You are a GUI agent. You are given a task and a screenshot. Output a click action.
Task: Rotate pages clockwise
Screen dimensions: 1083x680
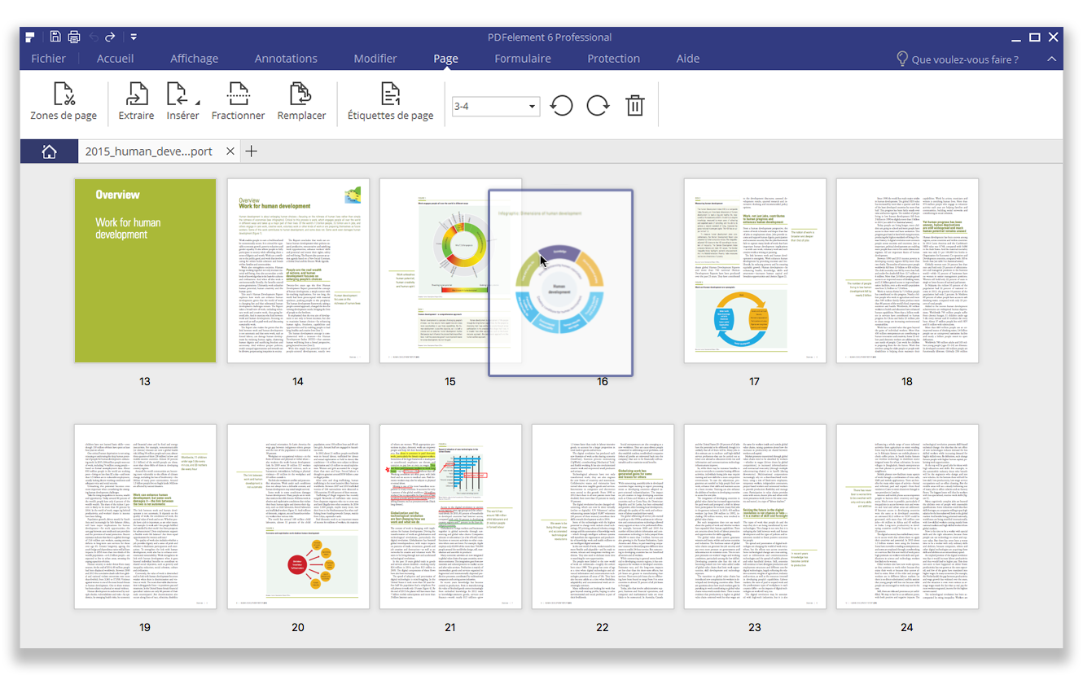point(598,106)
